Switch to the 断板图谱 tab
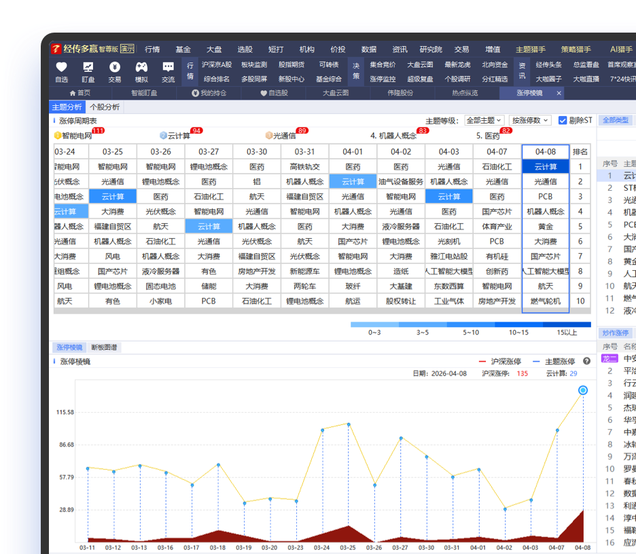This screenshot has width=636, height=554. 104,348
